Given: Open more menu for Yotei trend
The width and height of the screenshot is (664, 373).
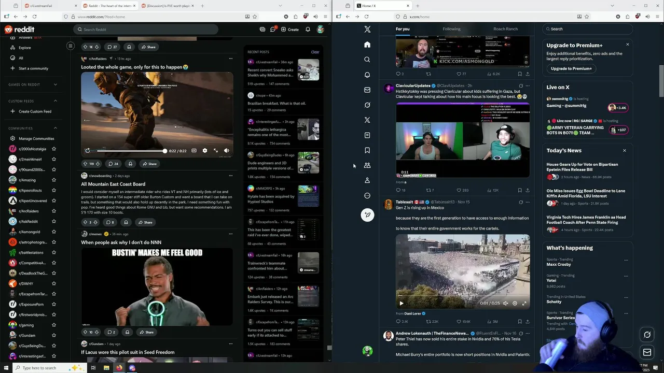Looking at the screenshot, I should (x=626, y=276).
